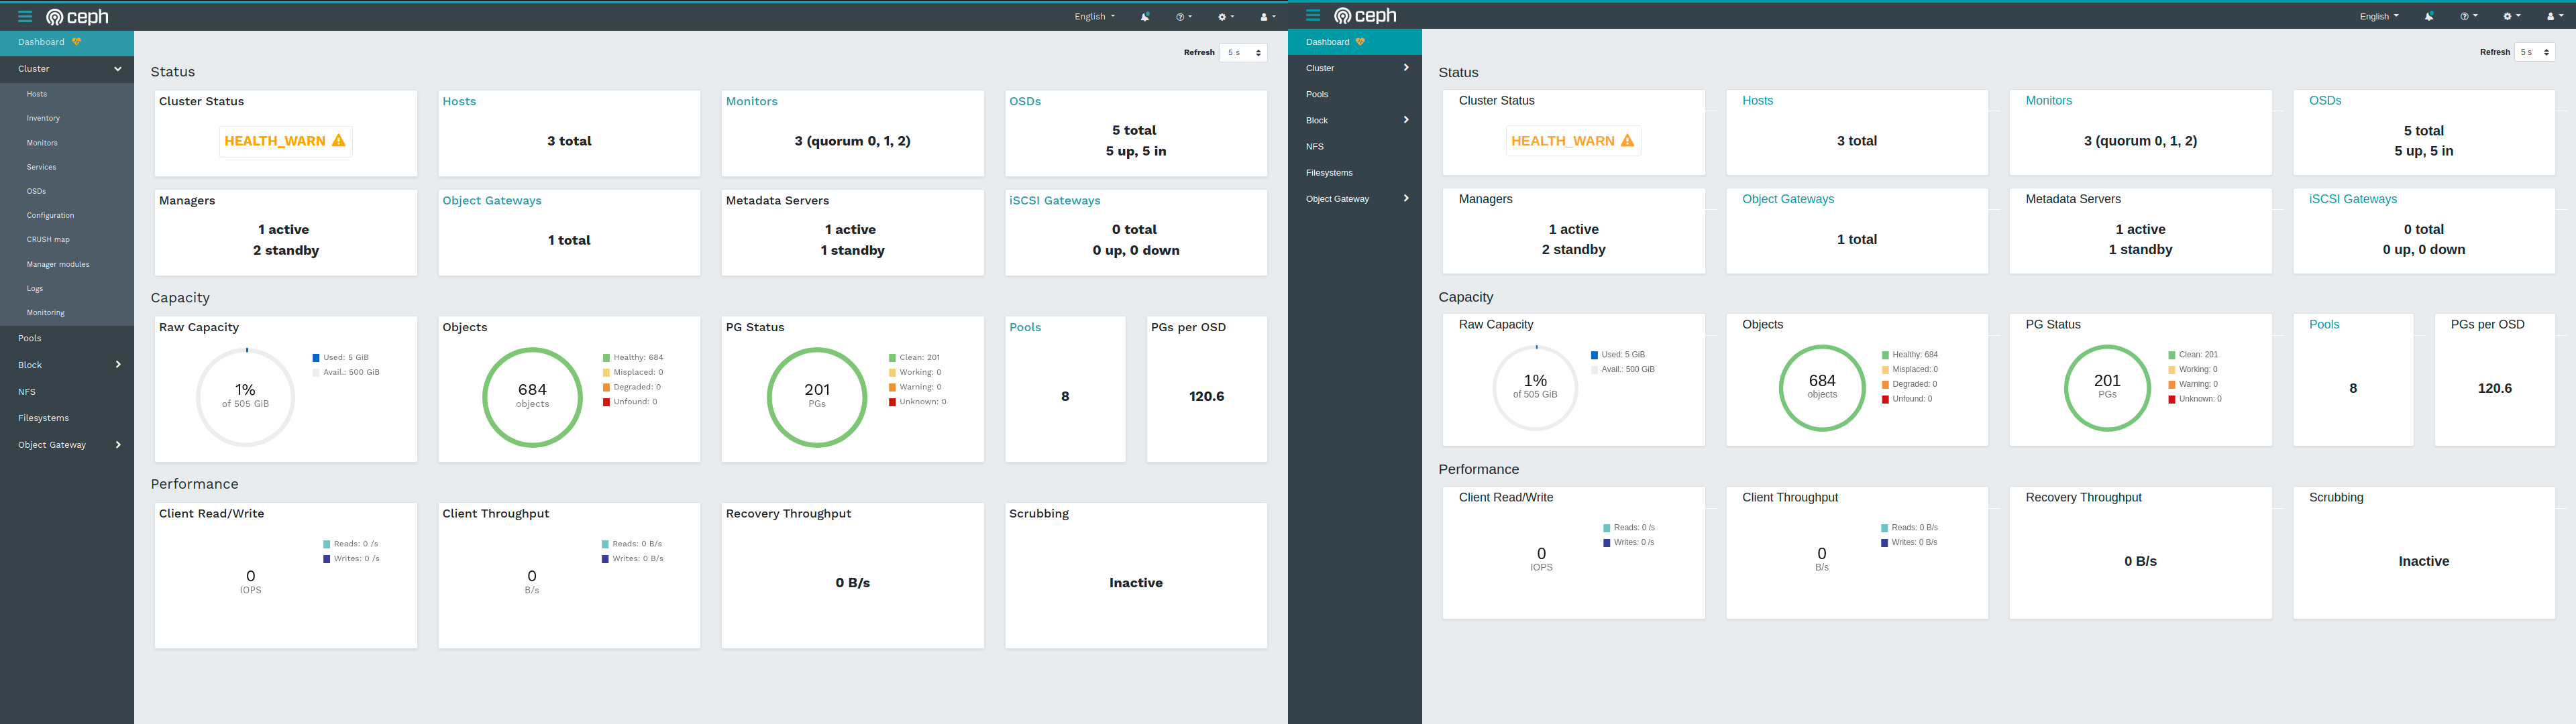The height and width of the screenshot is (724, 2576).
Task: Open notifications bell in left dashboard
Action: (1145, 17)
